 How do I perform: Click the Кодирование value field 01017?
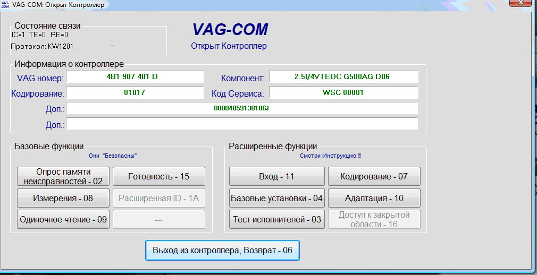click(135, 92)
